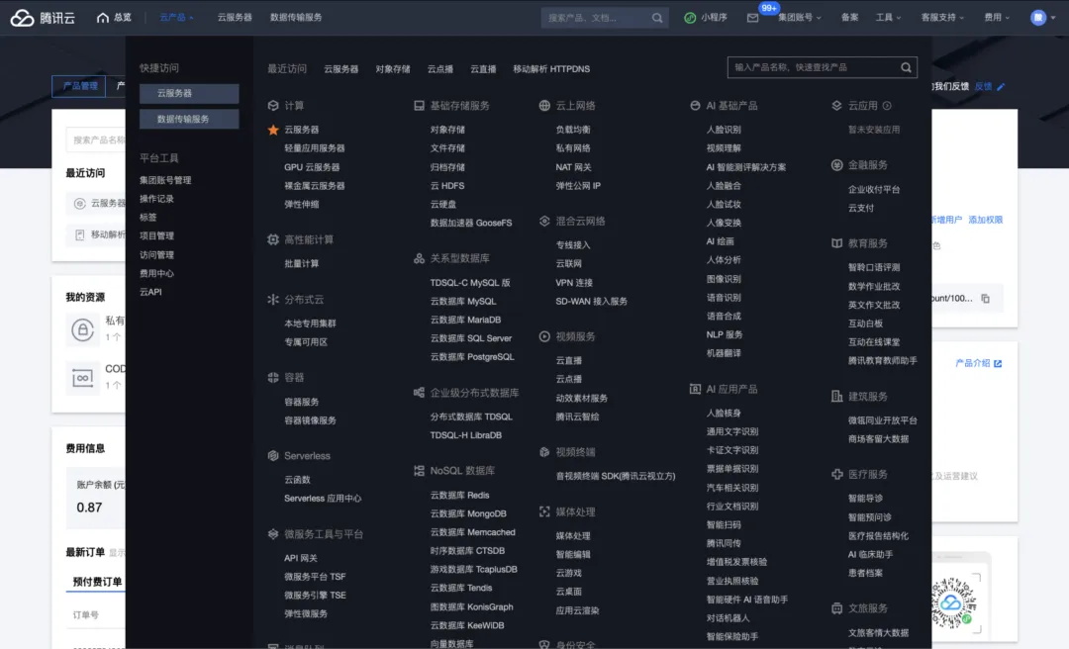This screenshot has height=649, width=1069.
Task: Click the 教育服务 book icon
Action: point(837,243)
